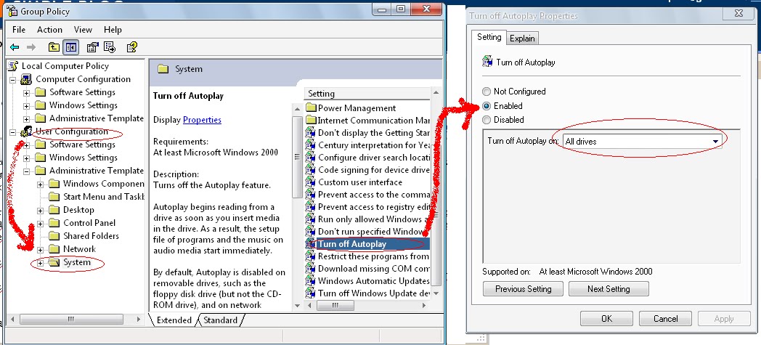Select the System folder in tree
Viewport: 761px width, 345px height.
pyautogui.click(x=77, y=262)
